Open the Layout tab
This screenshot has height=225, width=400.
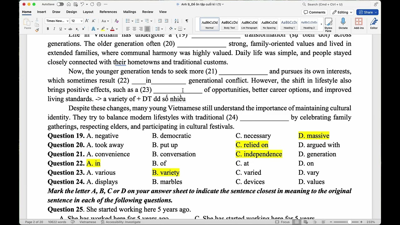pos(88,12)
